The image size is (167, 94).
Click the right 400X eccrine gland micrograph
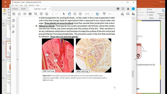[x=93, y=56]
